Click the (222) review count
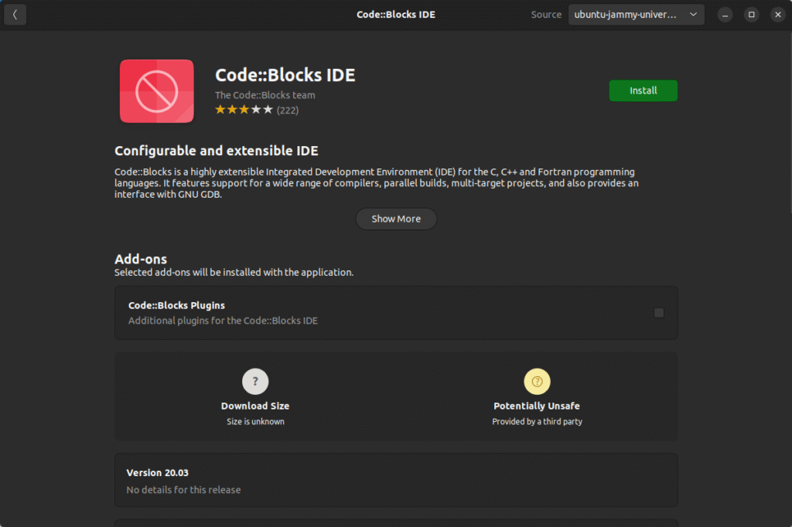Viewport: 792px width, 527px height. pos(288,110)
